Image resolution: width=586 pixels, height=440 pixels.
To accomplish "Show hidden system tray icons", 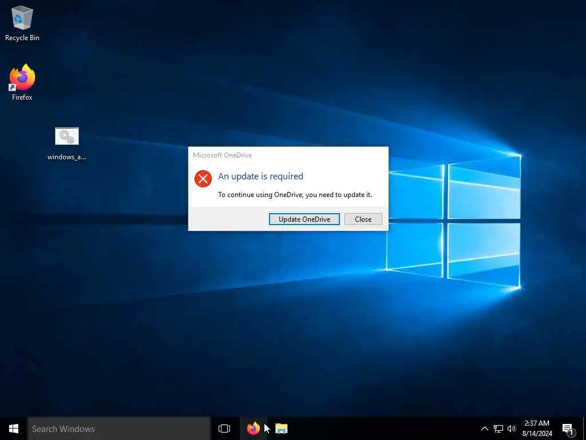I will 484,429.
